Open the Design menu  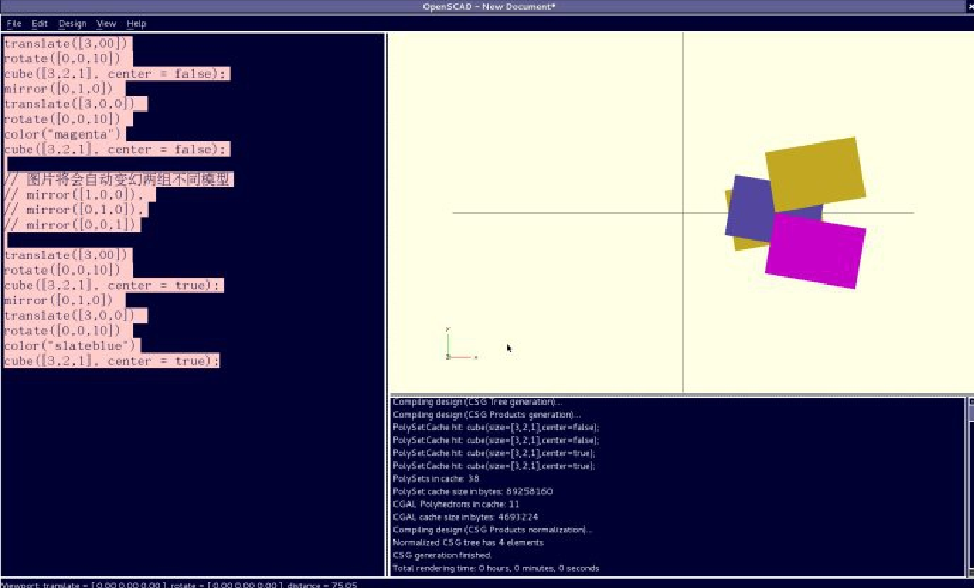[x=72, y=24]
